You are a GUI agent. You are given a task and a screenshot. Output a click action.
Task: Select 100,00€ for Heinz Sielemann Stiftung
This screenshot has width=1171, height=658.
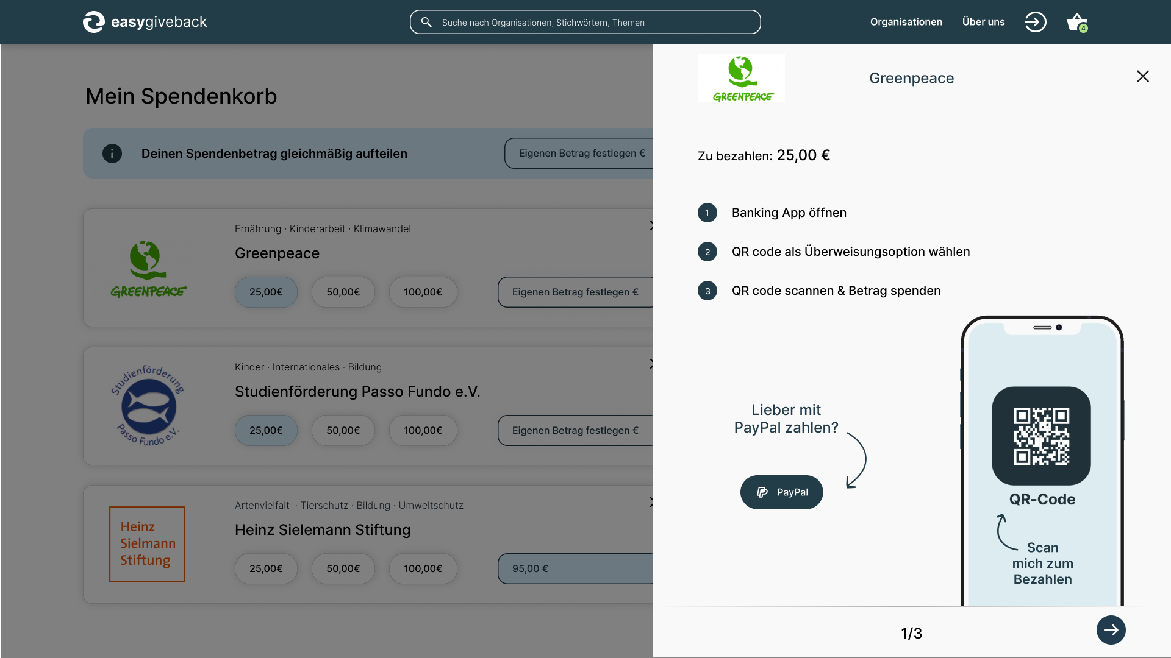click(423, 568)
